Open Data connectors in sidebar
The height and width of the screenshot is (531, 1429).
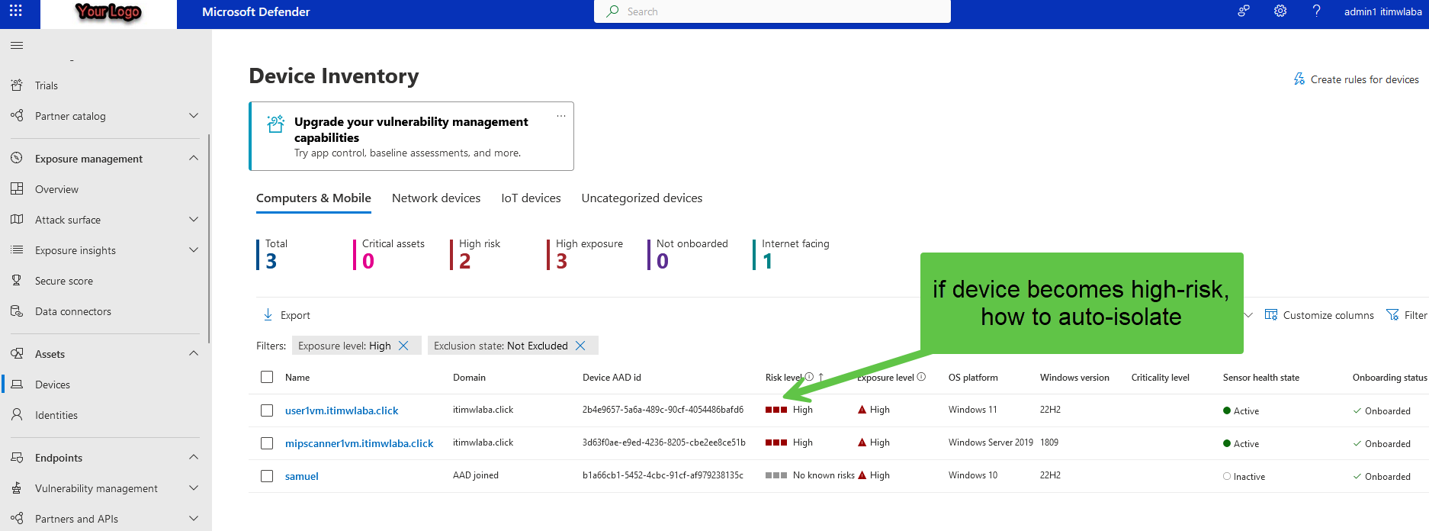73,311
